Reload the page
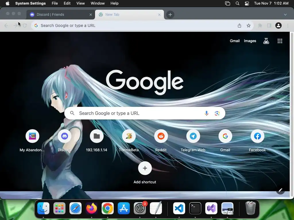The image size is (294, 220). click(x=25, y=25)
